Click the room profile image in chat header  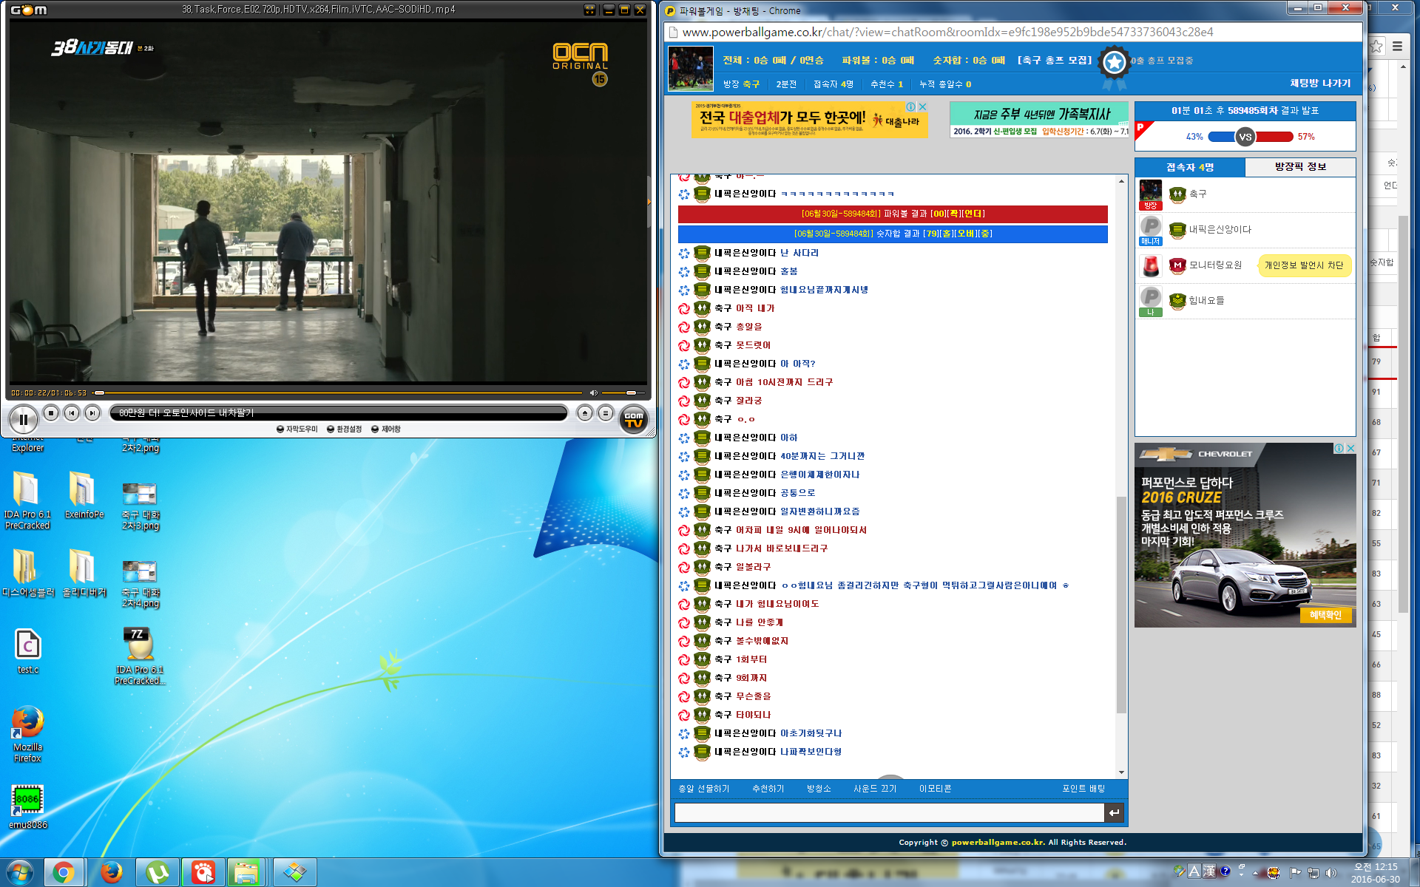[690, 68]
